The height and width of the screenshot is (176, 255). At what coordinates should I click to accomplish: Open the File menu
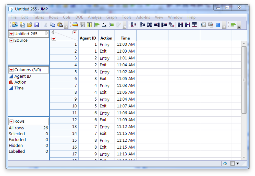(14, 17)
